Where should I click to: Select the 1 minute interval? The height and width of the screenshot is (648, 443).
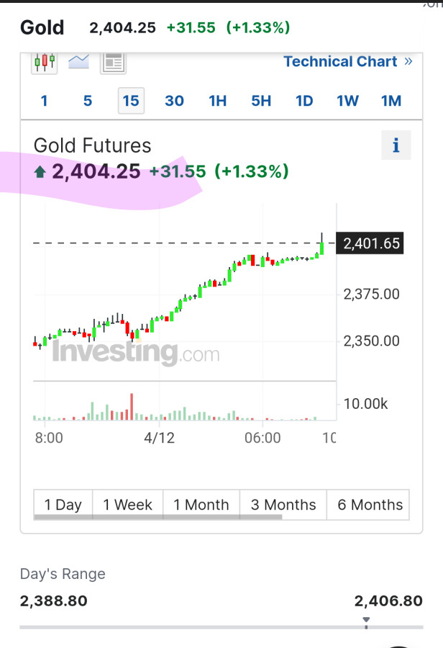(x=44, y=101)
